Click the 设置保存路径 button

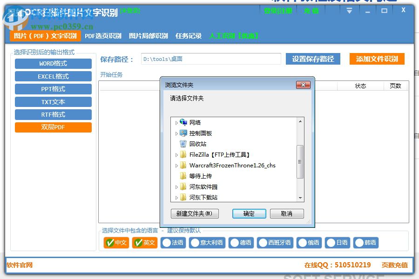click(x=313, y=59)
